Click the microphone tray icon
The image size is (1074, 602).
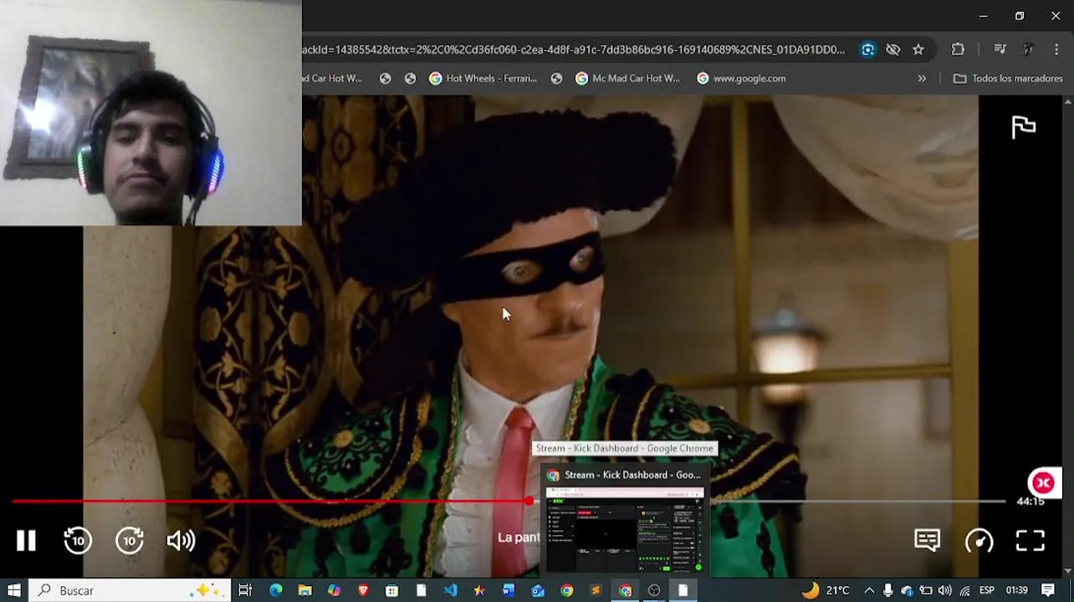pyautogui.click(x=888, y=590)
